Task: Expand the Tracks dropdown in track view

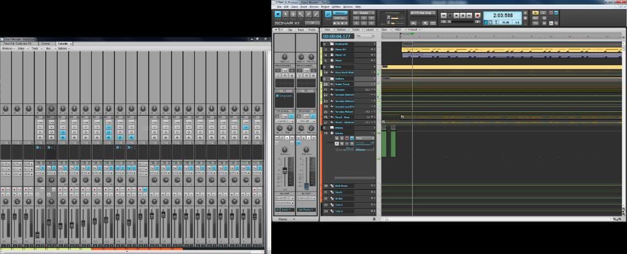Action: coord(356,29)
